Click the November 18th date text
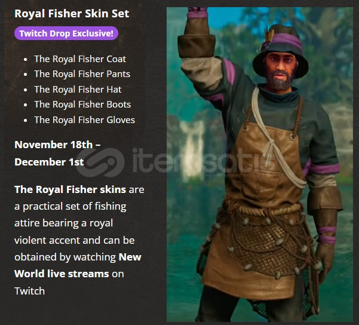The width and height of the screenshot is (359, 325). tap(57, 145)
